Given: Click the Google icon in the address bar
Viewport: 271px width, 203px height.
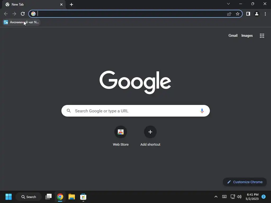Looking at the screenshot, I should (33, 14).
